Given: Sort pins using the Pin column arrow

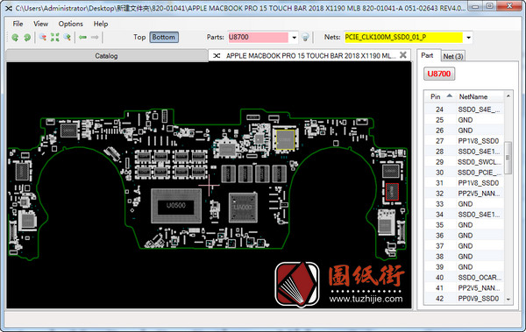Looking at the screenshot, I should point(449,95).
